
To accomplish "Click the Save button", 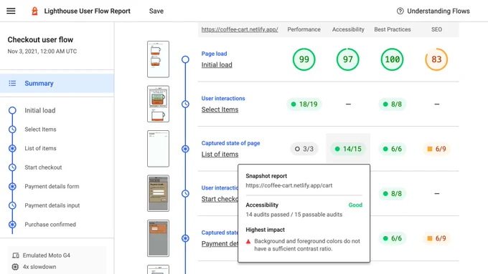I will [x=156, y=11].
